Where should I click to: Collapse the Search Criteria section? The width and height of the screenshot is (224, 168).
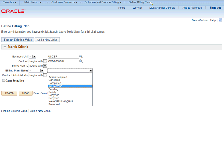[x=5, y=47]
